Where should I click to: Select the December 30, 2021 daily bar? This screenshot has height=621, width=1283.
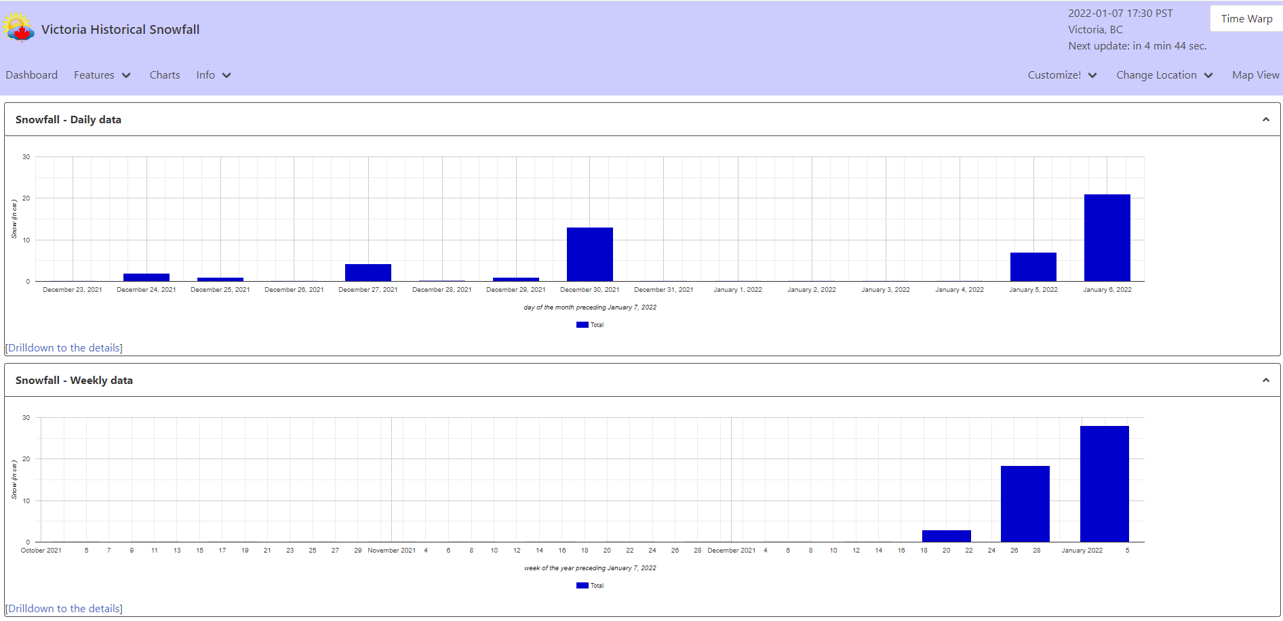pos(589,254)
